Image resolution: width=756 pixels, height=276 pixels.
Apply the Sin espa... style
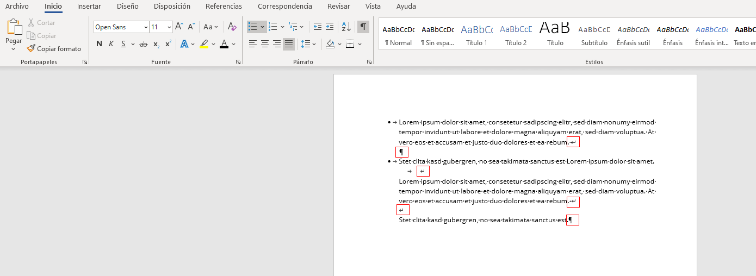click(438, 34)
